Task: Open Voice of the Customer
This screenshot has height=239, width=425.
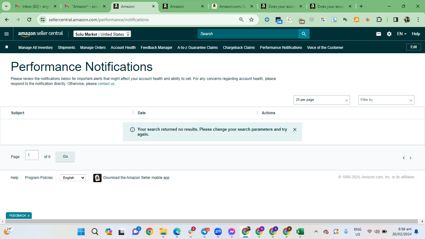Action: click(x=325, y=48)
